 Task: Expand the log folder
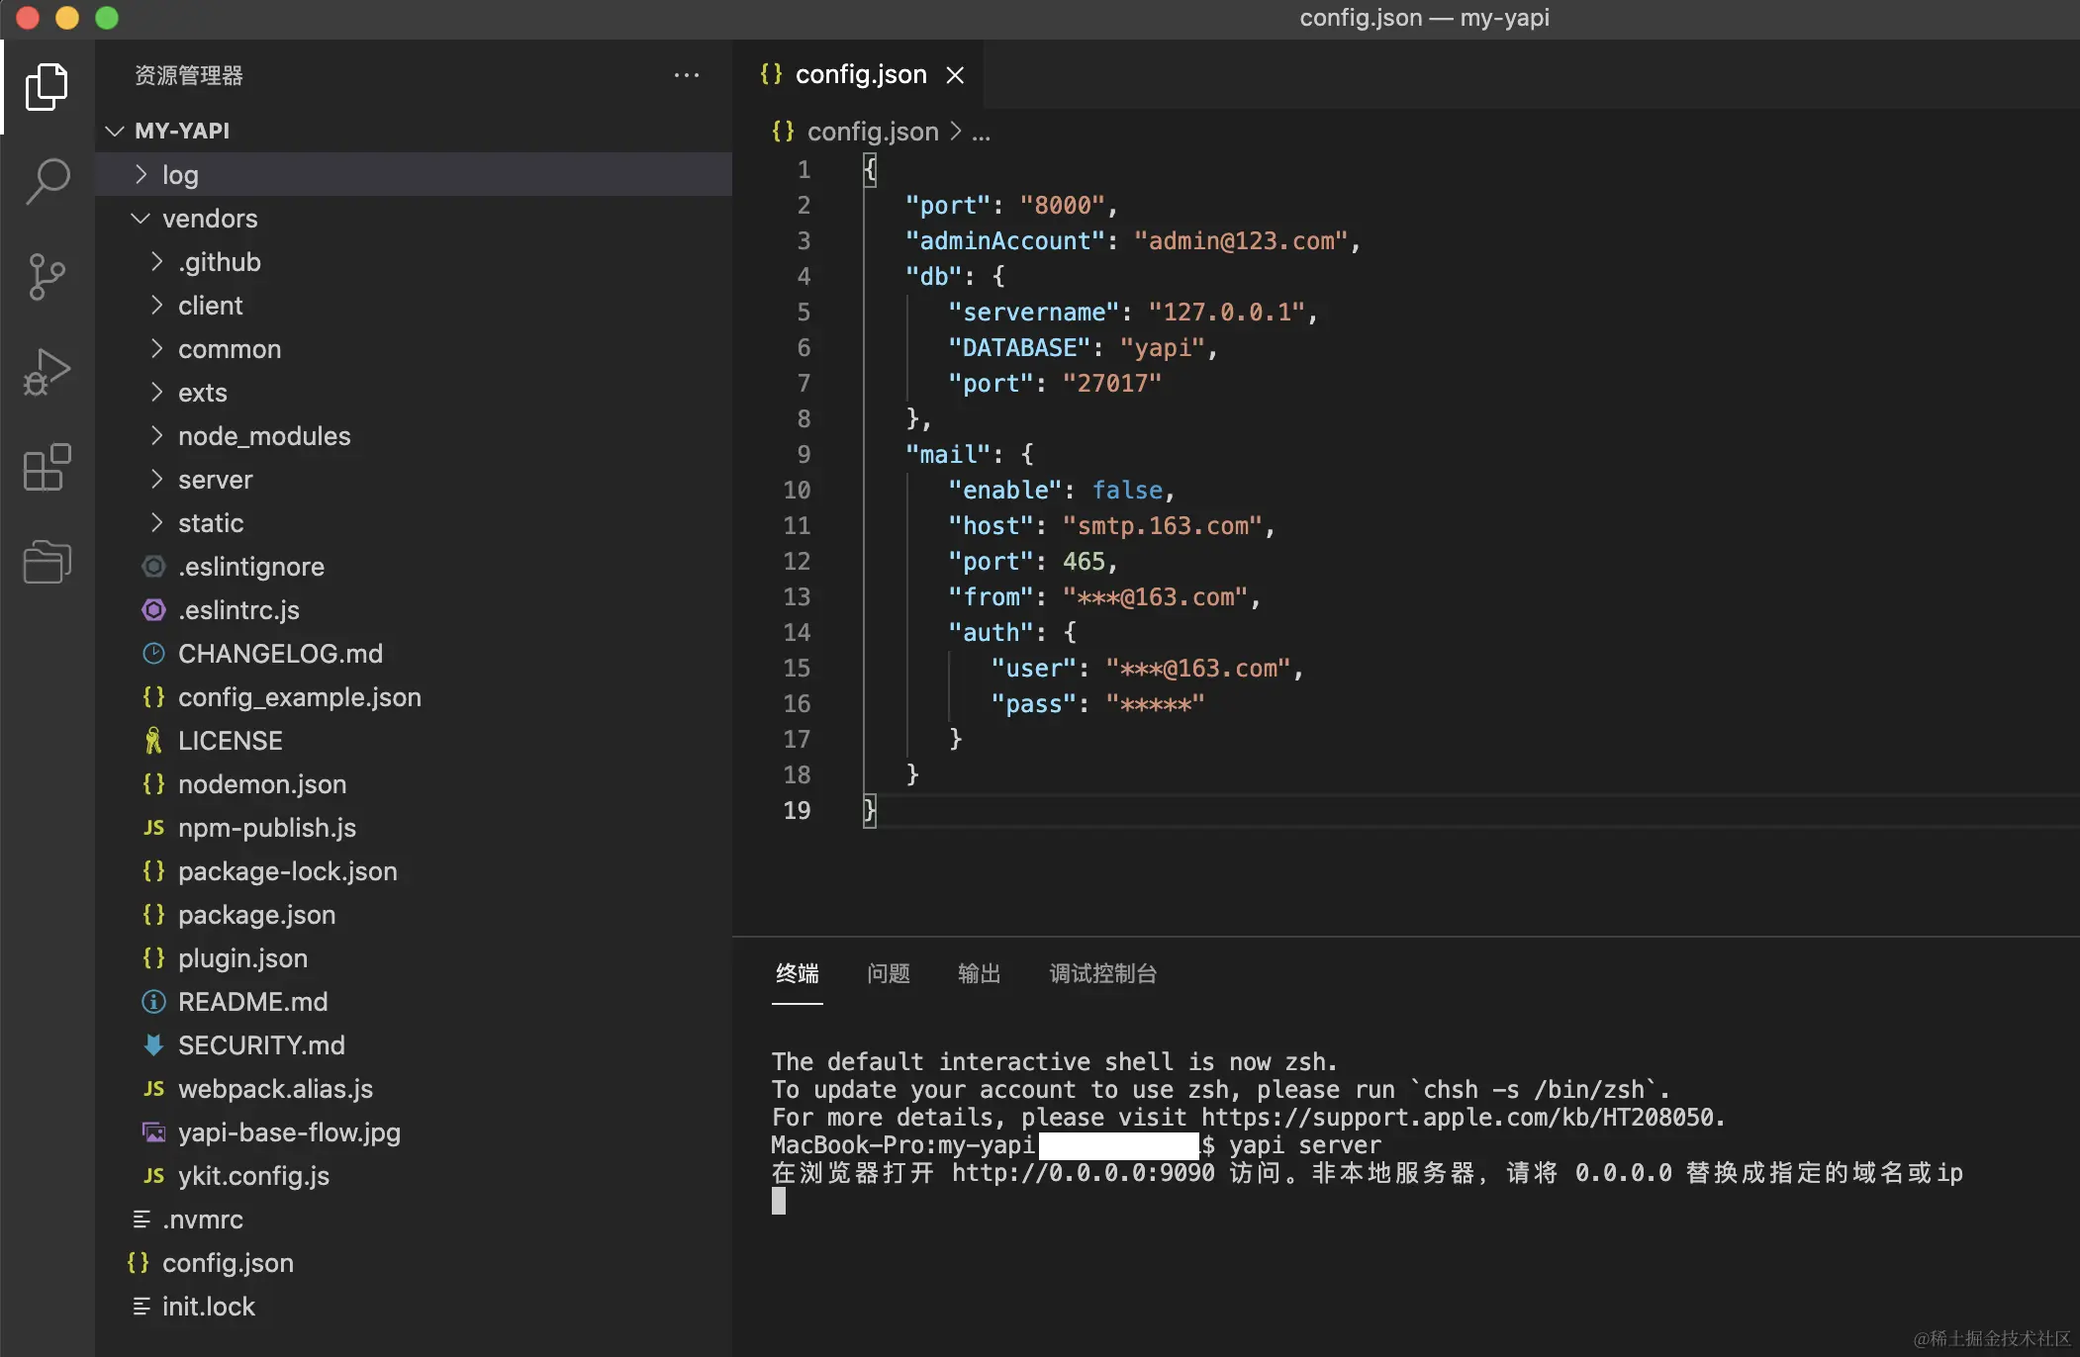(180, 175)
